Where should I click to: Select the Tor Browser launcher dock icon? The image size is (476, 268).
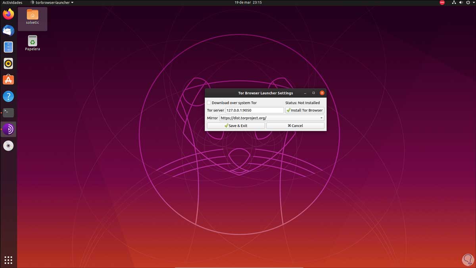8,129
